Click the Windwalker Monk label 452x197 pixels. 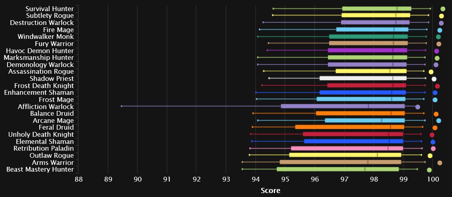pyautogui.click(x=46, y=36)
